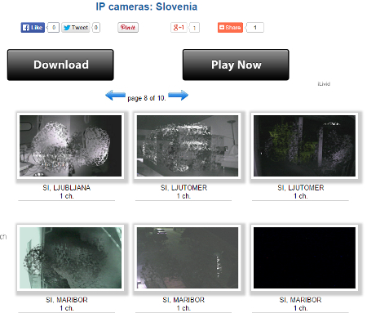Screen dimensions: 367x313
Task: Click the iLivid ad label
Action: pyautogui.click(x=324, y=84)
